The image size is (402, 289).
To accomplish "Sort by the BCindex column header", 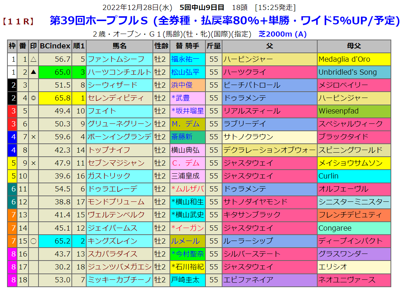I will pos(55,46).
